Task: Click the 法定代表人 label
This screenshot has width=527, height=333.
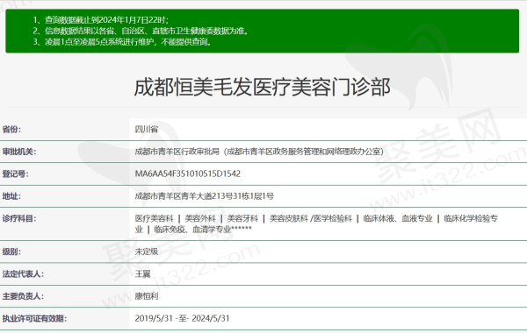Action: [23, 274]
